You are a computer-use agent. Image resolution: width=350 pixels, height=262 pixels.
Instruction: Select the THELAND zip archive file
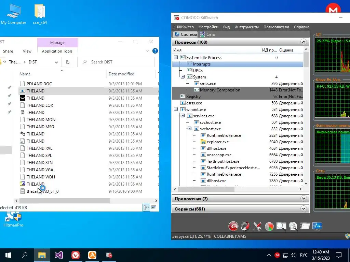[36, 184]
